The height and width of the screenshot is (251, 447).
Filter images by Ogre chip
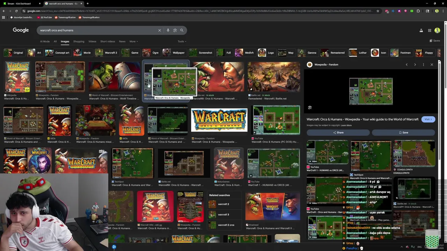coord(151,53)
